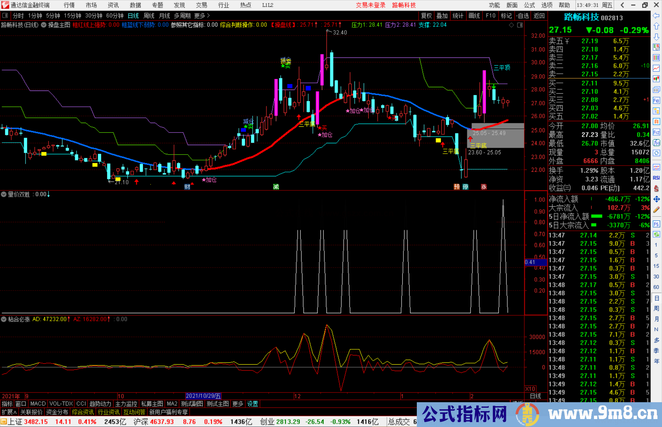Click the four-way move arrows icon
Image resolution: width=662 pixels, height=427 pixels.
[x=656, y=199]
